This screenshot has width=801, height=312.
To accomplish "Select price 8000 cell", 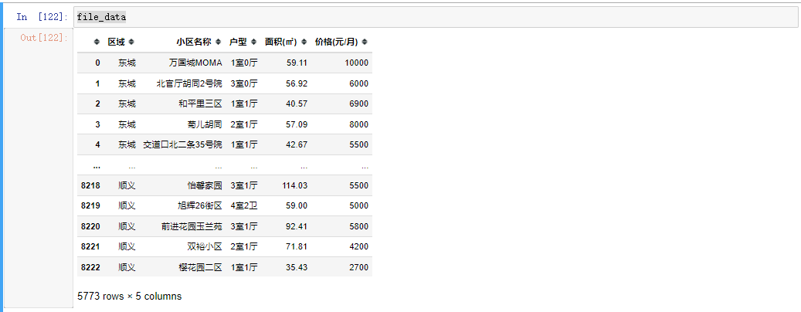I will 359,124.
